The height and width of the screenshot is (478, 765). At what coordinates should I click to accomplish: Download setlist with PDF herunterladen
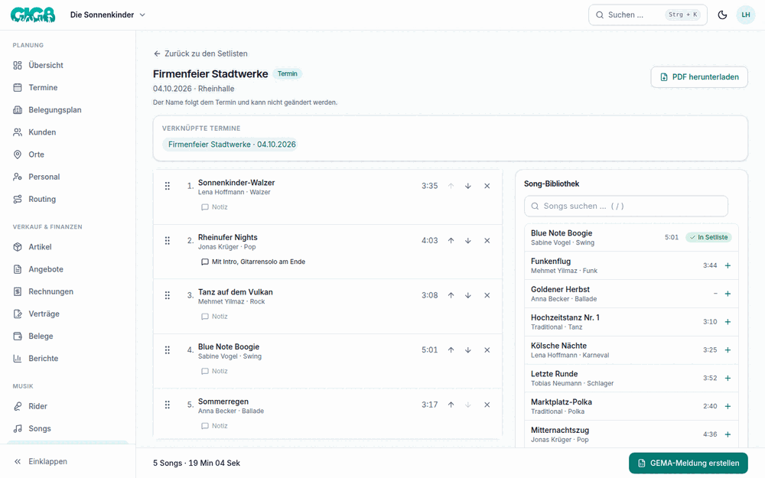699,77
